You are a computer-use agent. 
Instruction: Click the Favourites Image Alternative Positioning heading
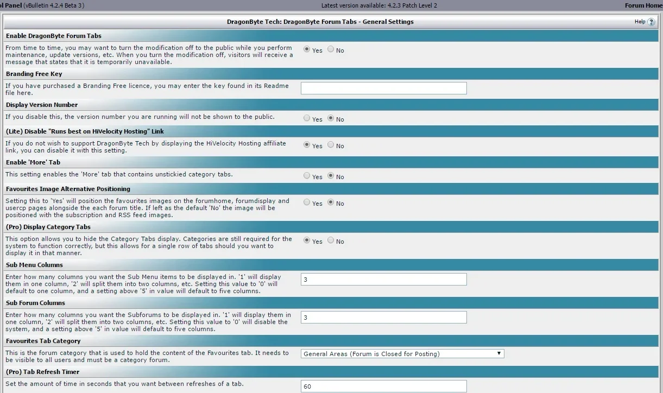pos(68,189)
